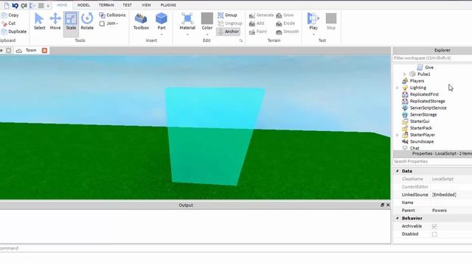Toggle the Archivable checkbox
The width and height of the screenshot is (472, 265).
(x=434, y=226)
